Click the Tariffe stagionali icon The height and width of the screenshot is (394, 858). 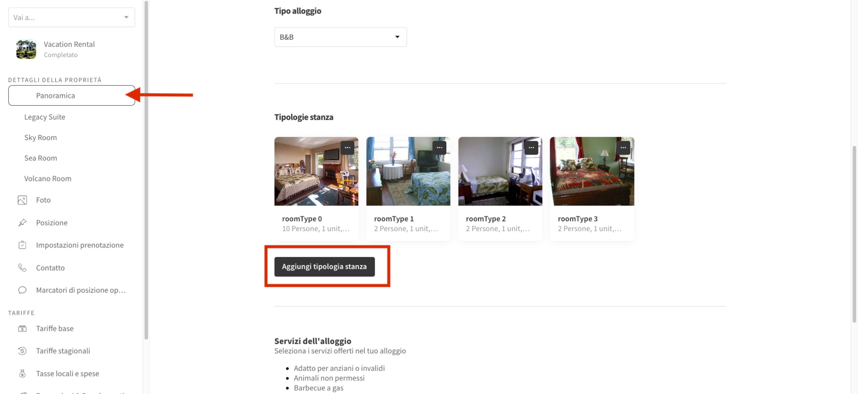click(22, 351)
